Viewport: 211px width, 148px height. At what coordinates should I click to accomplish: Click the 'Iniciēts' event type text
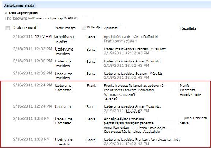[x=61, y=42]
